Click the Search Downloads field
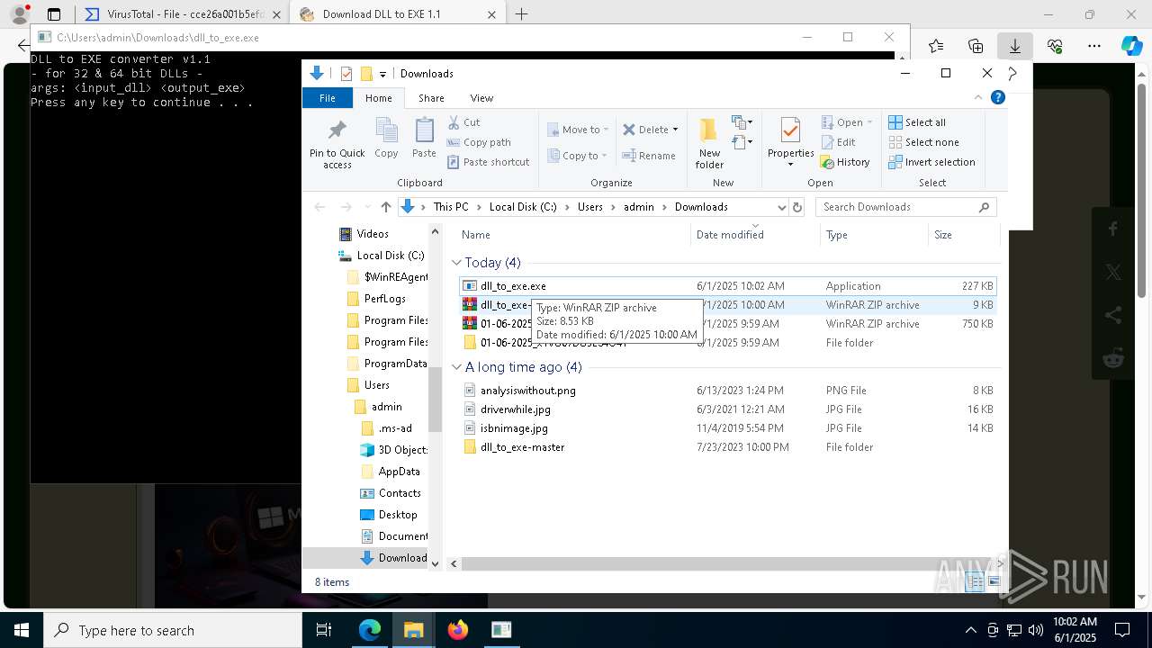The image size is (1152, 648). 905,207
